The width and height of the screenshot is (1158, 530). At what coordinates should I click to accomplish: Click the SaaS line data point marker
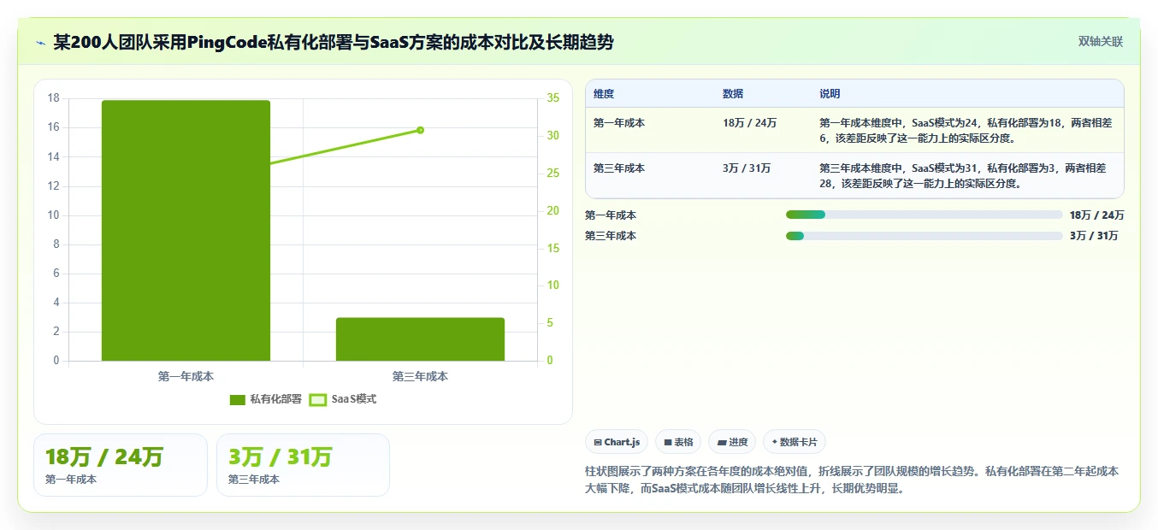point(420,130)
